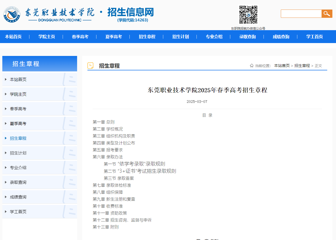Click the WeChat official account QR code

point(248,15)
